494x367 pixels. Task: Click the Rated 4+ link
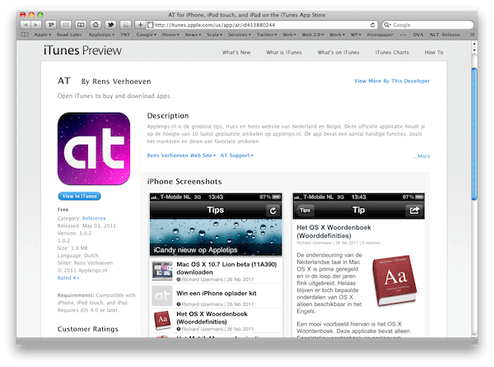tap(68, 278)
